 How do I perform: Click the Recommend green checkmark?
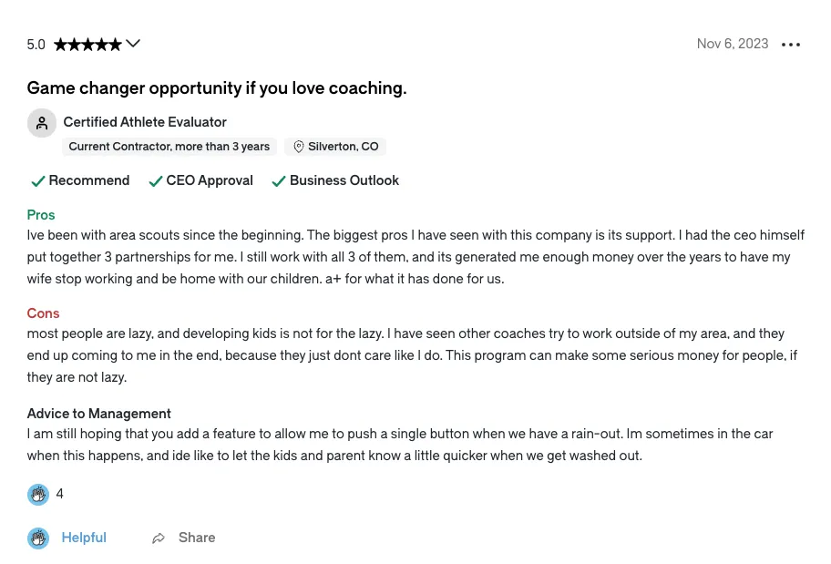coord(37,181)
